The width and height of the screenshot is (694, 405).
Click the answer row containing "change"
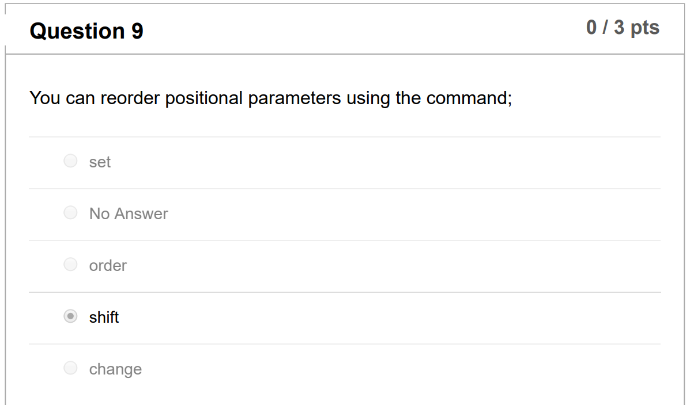click(345, 369)
